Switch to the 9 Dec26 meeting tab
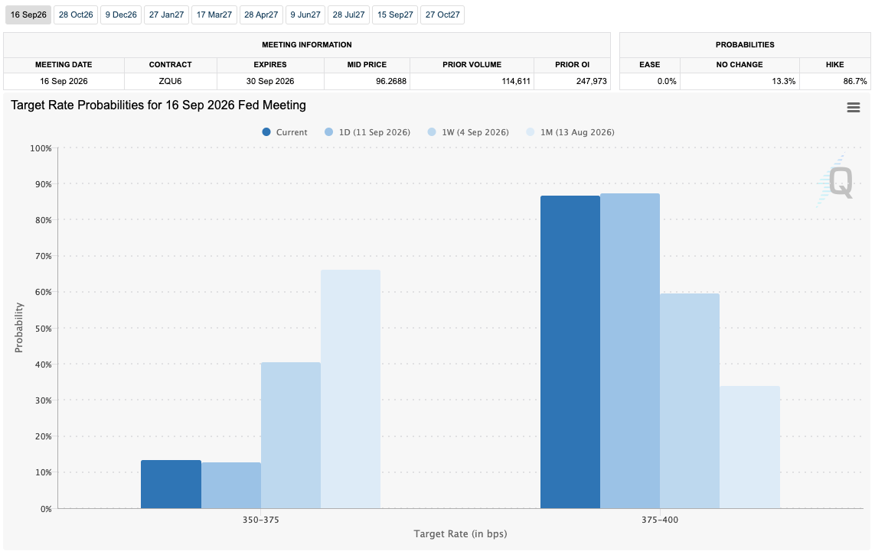This screenshot has width=875, height=551. click(x=121, y=15)
